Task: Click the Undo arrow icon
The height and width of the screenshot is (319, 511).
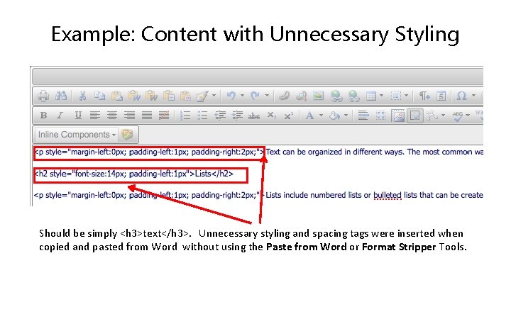Action: (x=231, y=96)
